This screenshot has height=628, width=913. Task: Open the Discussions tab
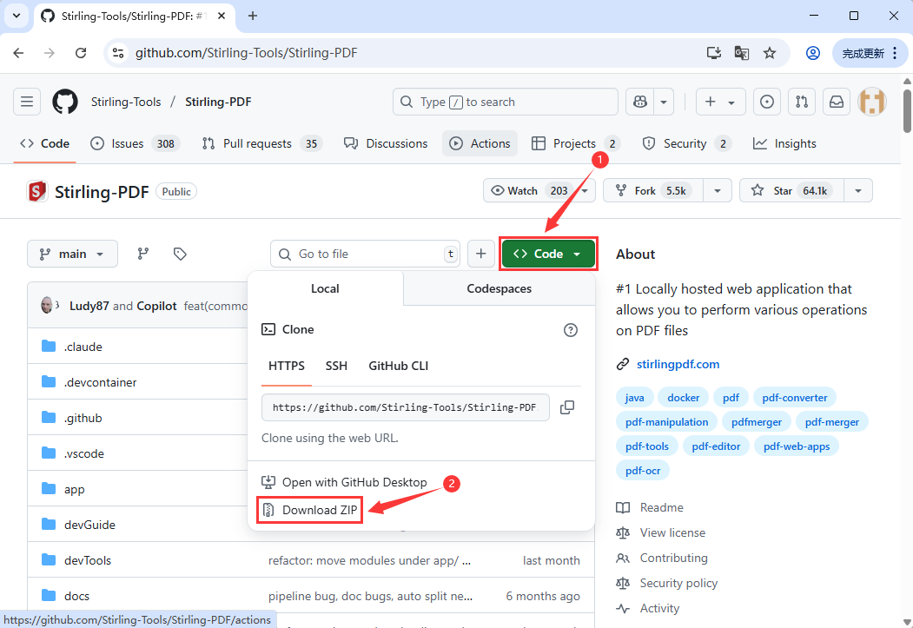(x=386, y=143)
